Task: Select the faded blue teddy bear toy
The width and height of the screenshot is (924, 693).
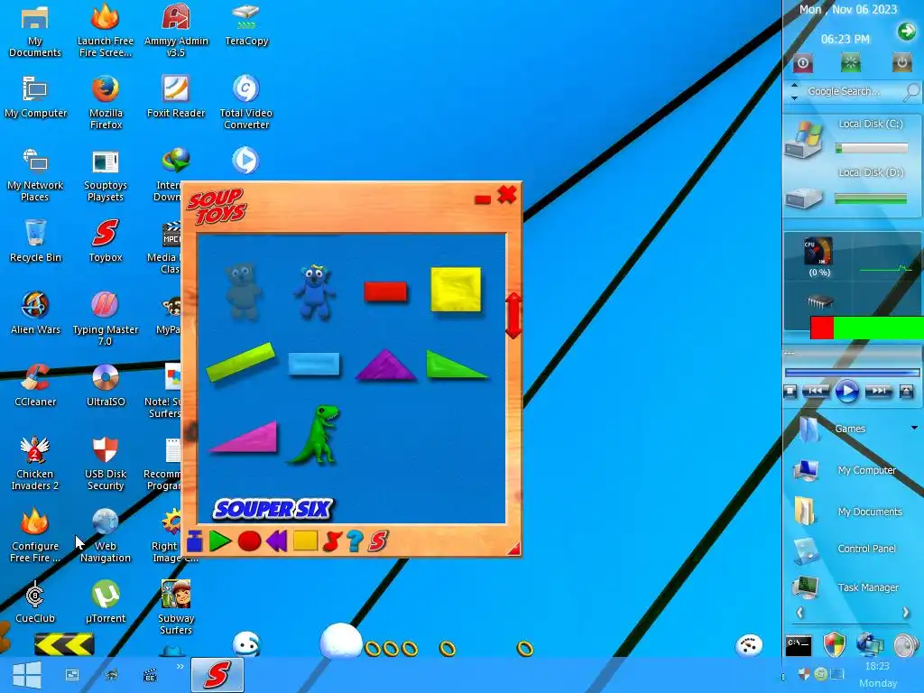Action: [x=244, y=291]
